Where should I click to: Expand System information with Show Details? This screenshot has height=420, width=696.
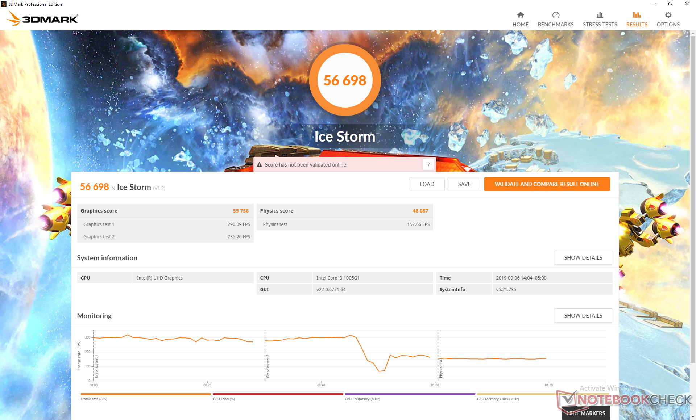pyautogui.click(x=583, y=257)
